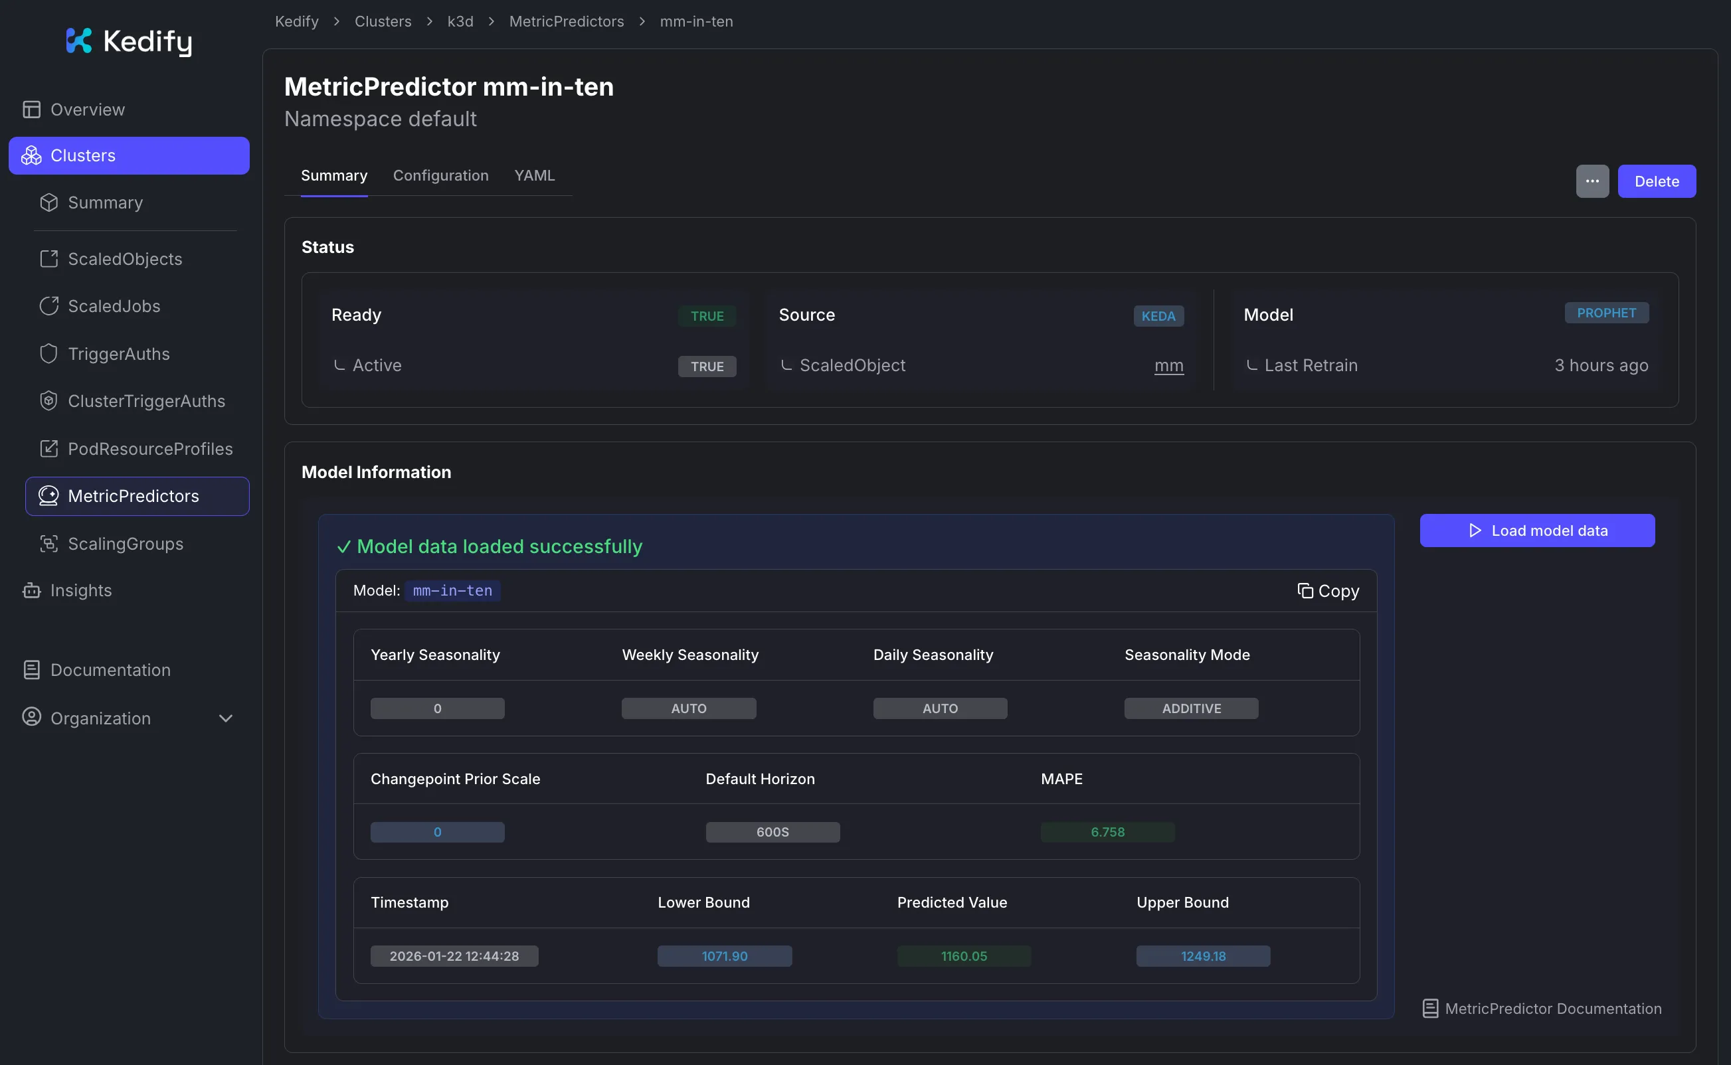The height and width of the screenshot is (1065, 1731).
Task: Switch to the YAML tab
Action: (x=534, y=175)
